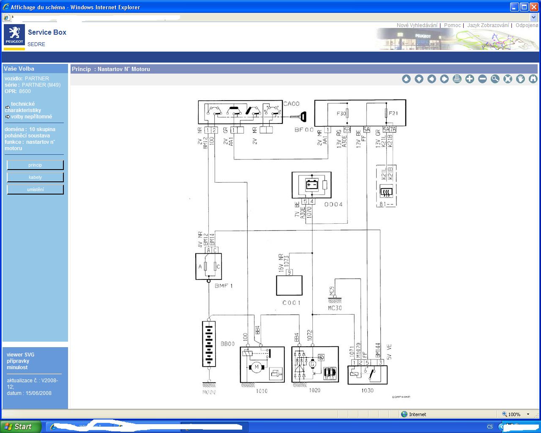The image size is (541, 433).
Task: Pan the schematic up with the arrow icon
Action: [x=406, y=79]
